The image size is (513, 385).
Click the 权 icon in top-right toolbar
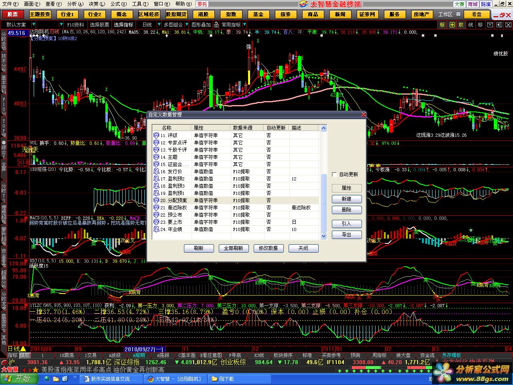(x=461, y=24)
